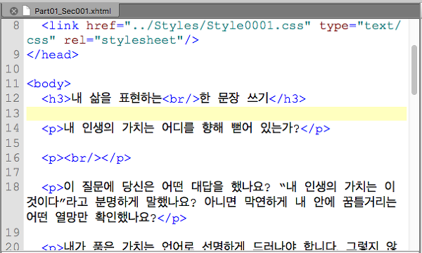The image size is (422, 253).
Task: Click the href attribute name
Action: point(101,26)
